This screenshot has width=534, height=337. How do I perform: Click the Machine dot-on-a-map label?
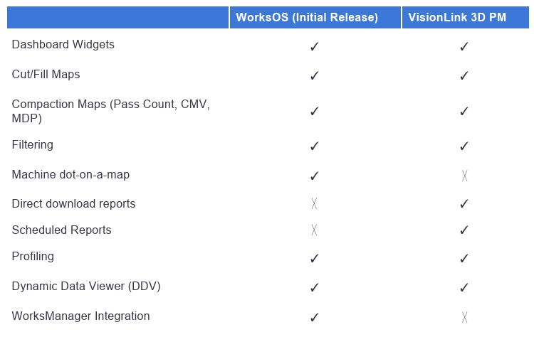[x=70, y=174]
